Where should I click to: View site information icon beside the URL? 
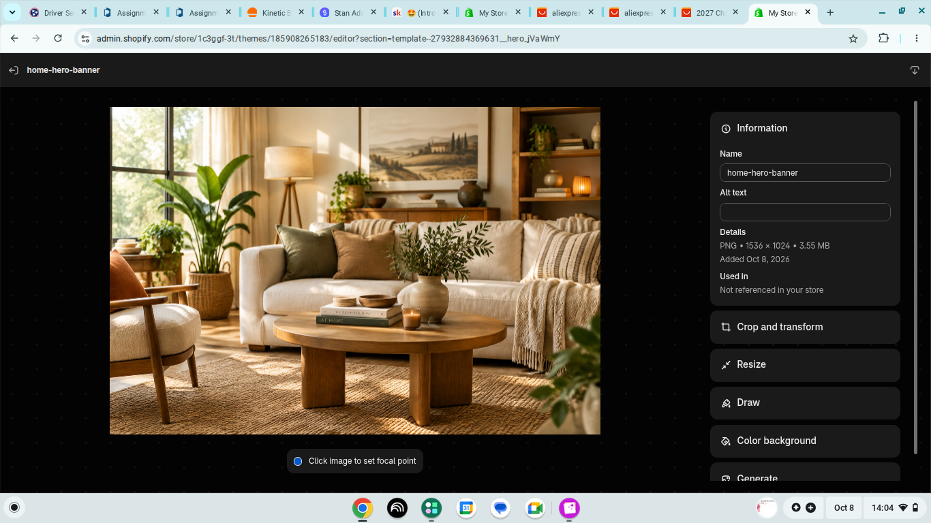[x=85, y=39]
